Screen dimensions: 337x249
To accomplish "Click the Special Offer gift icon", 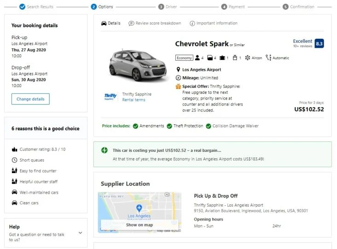I will [x=178, y=87].
